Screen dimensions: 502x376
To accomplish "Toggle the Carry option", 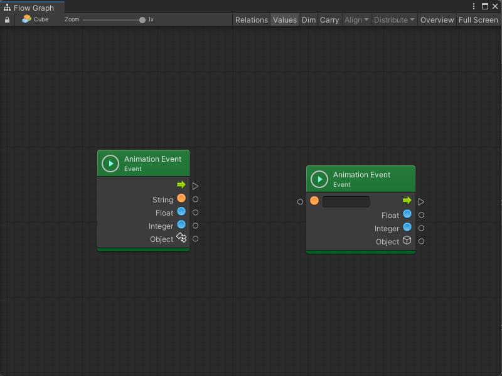I will 329,20.
